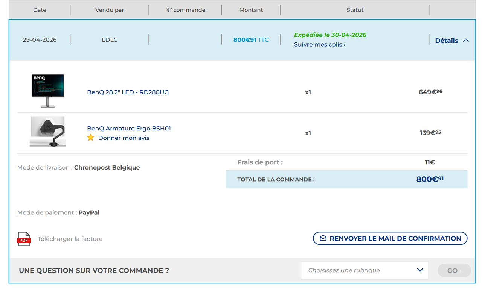Screen dimensions: 482x288
Task: Click the PDF invoice icon
Action: [x=24, y=239]
